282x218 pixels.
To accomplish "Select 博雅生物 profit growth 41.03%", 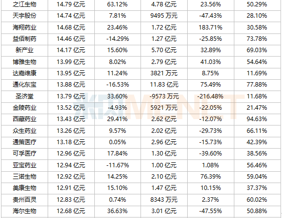I will tap(210, 62).
